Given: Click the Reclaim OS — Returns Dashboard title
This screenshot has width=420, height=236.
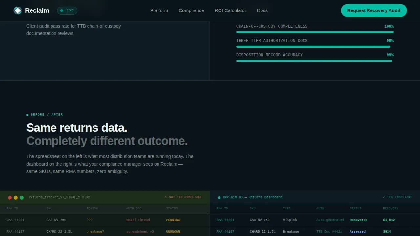Looking at the screenshot, I should pyautogui.click(x=253, y=197).
